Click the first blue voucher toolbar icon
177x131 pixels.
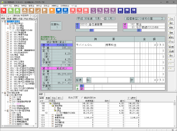(59, 11)
